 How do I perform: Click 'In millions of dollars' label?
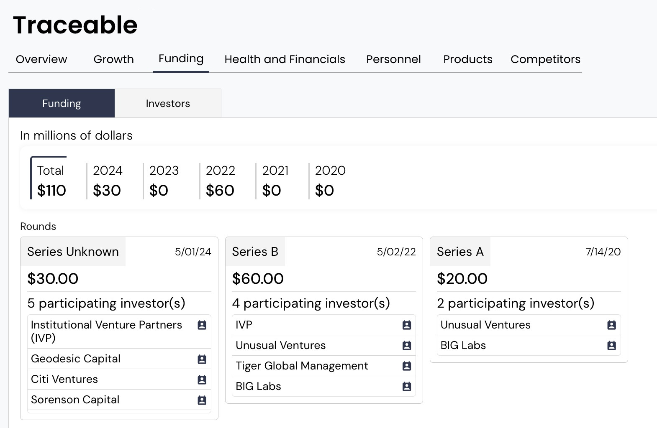(76, 135)
